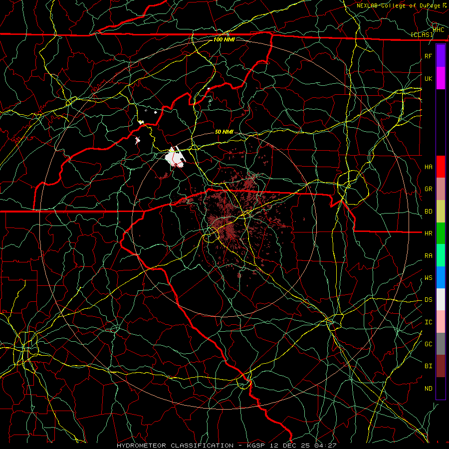449x449 pixels.
Task: Click the WS legend label
Action: point(428,278)
